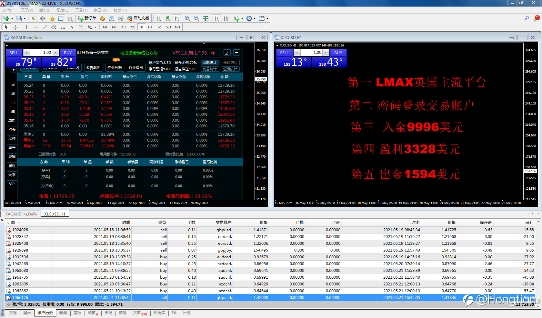Screen dimensions: 542x318
Task: Open the 工具(T) menu
Action: [x=81, y=10]
